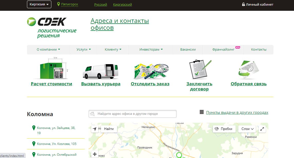This screenshot has width=294, height=158.
Task: Click the green circle marker on map
Action: (179, 155)
